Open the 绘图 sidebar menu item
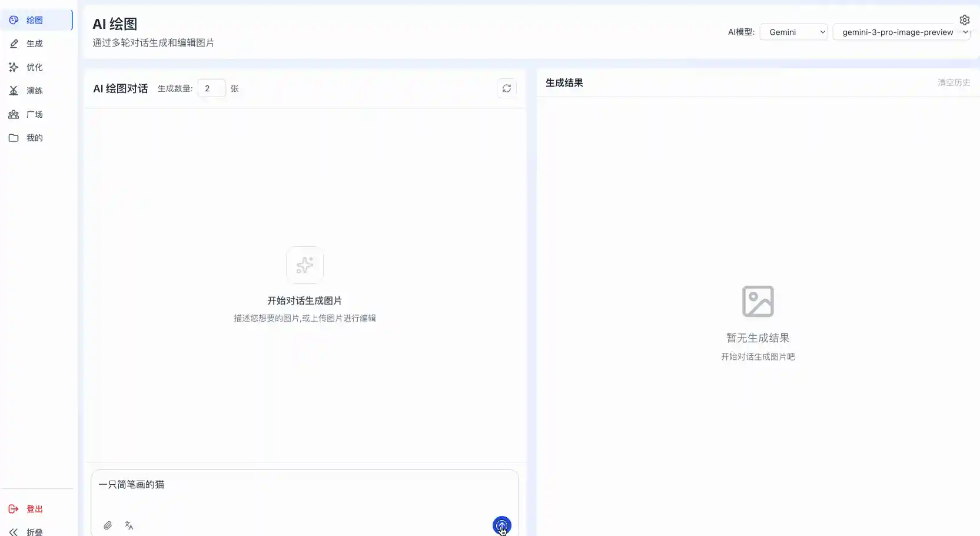The height and width of the screenshot is (536, 980). (36, 20)
